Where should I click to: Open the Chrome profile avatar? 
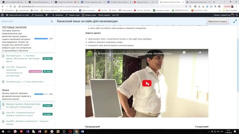[x=232, y=7]
